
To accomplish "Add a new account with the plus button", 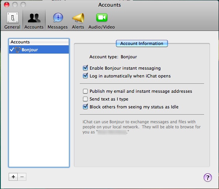I will coord(13,177).
